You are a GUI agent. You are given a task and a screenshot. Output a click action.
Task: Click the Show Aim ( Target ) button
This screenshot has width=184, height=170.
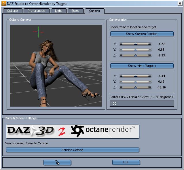[x=142, y=66]
